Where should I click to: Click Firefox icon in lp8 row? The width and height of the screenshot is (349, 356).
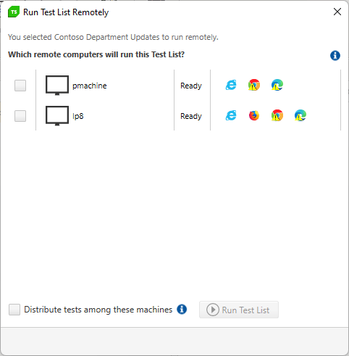pos(254,115)
